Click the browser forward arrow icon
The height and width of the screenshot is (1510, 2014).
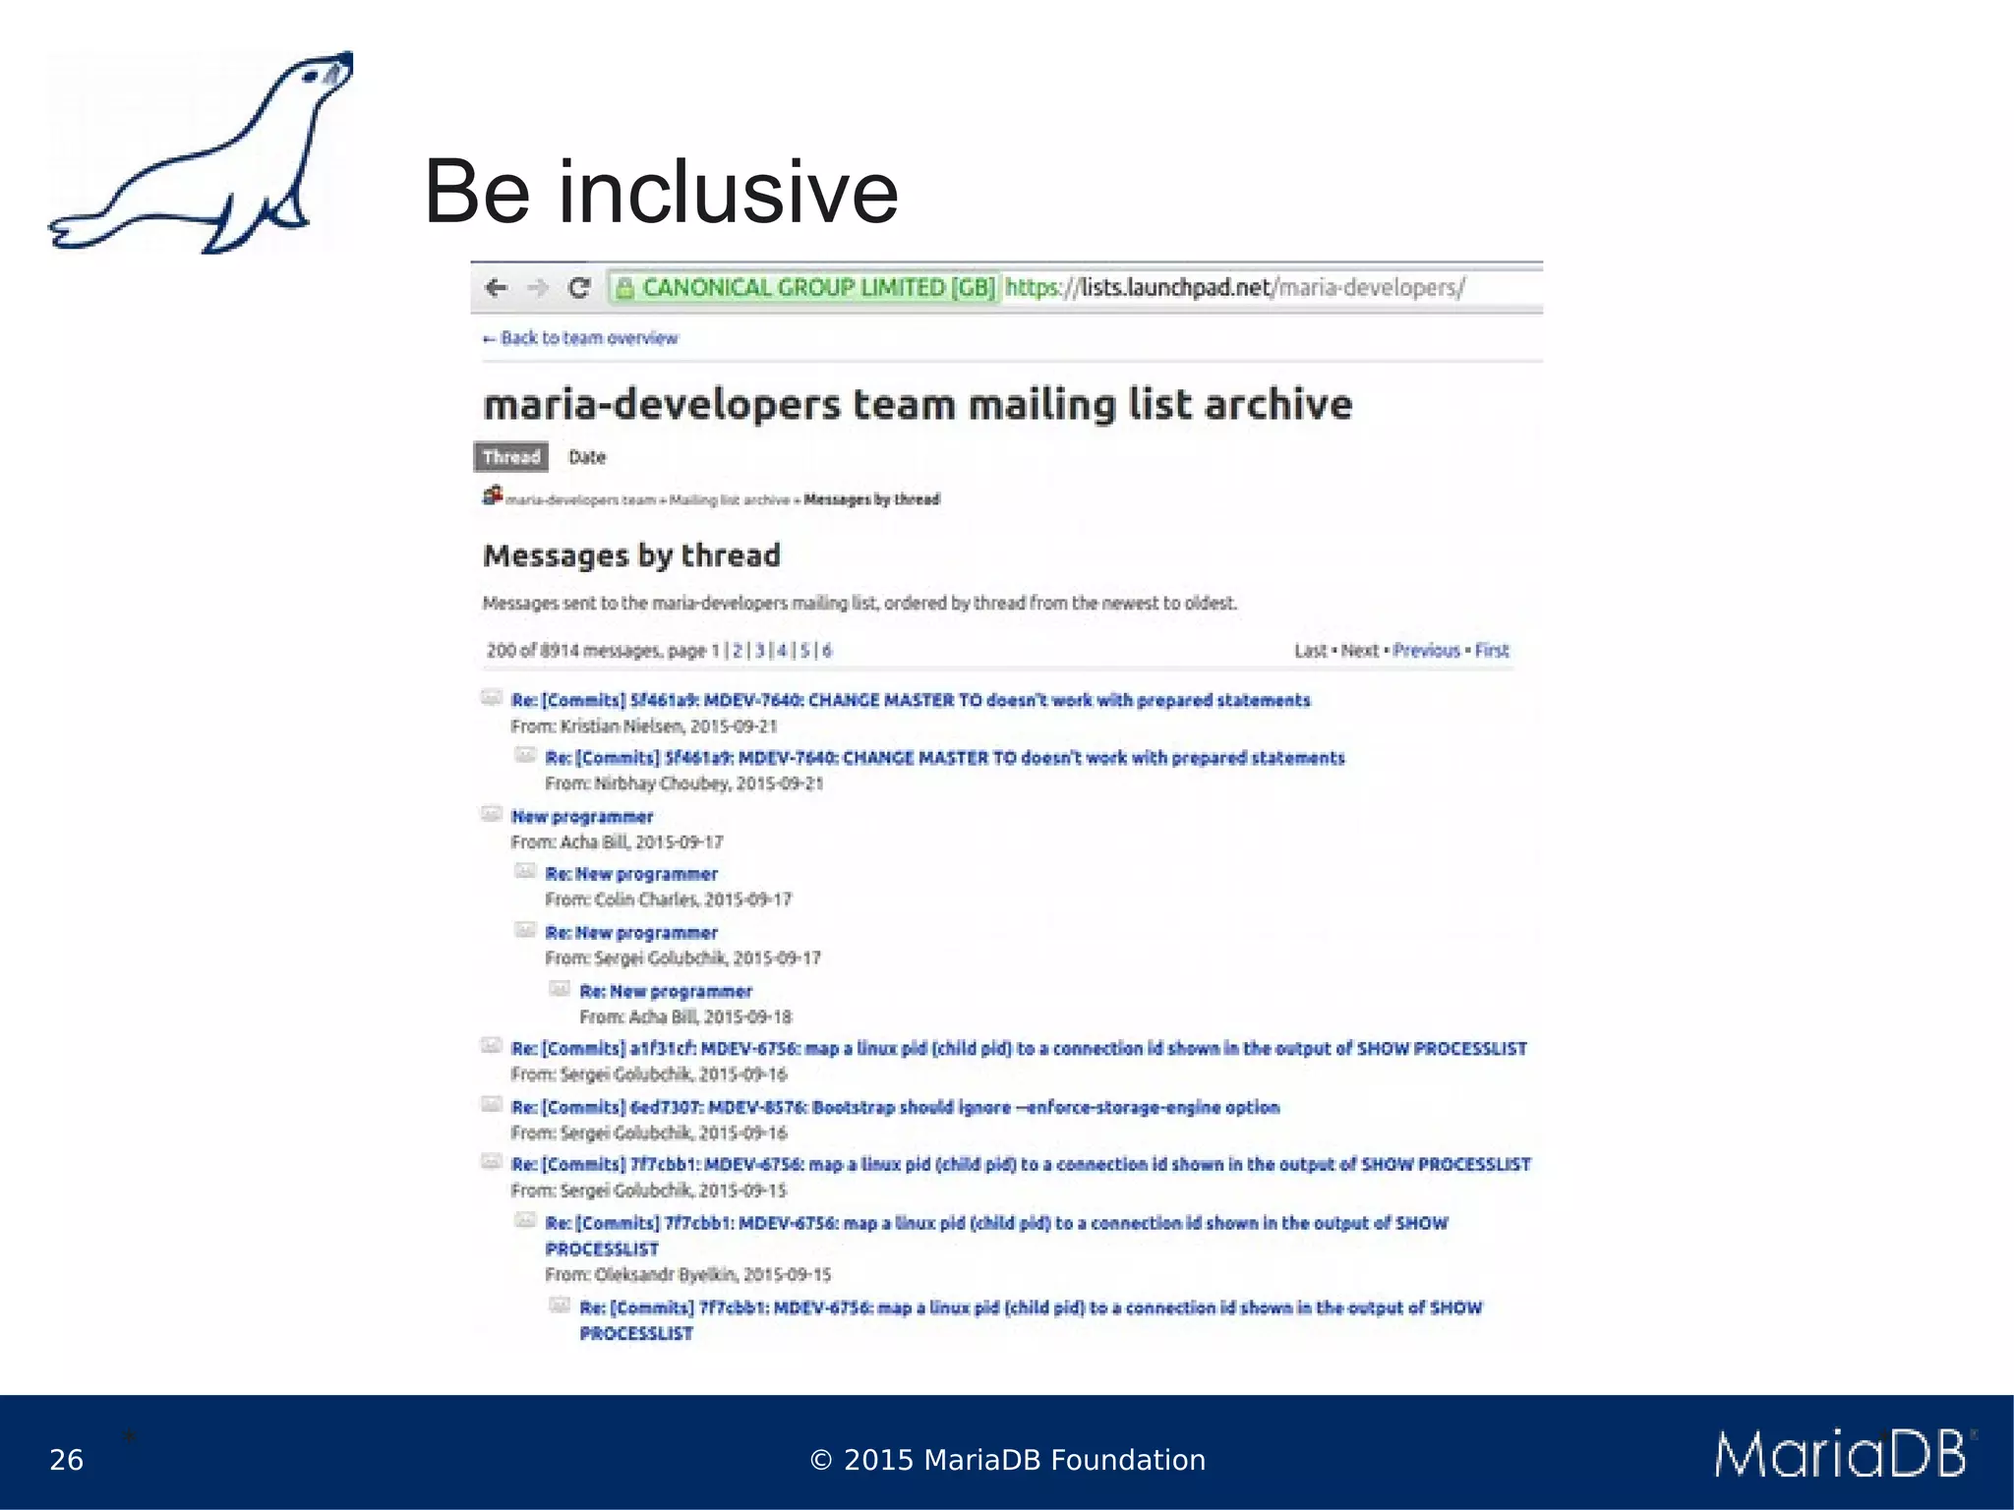coord(537,288)
